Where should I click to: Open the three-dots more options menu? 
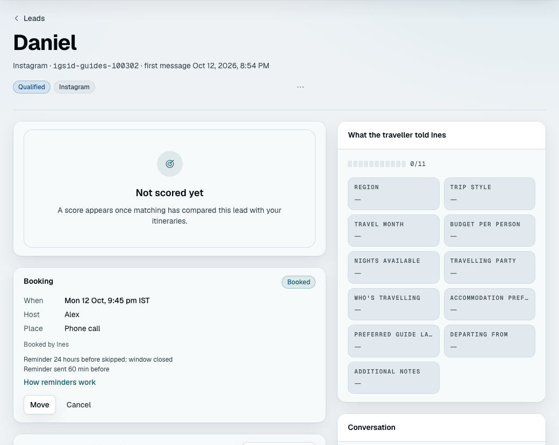tap(300, 87)
